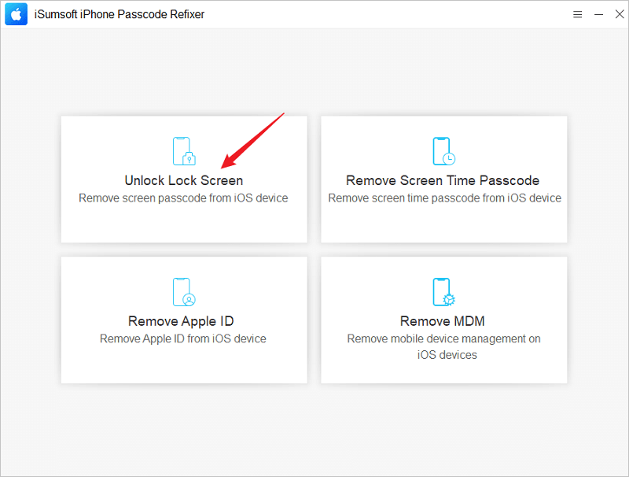This screenshot has height=477, width=629.
Task: Minimize the iSumsoft window
Action: click(x=598, y=14)
